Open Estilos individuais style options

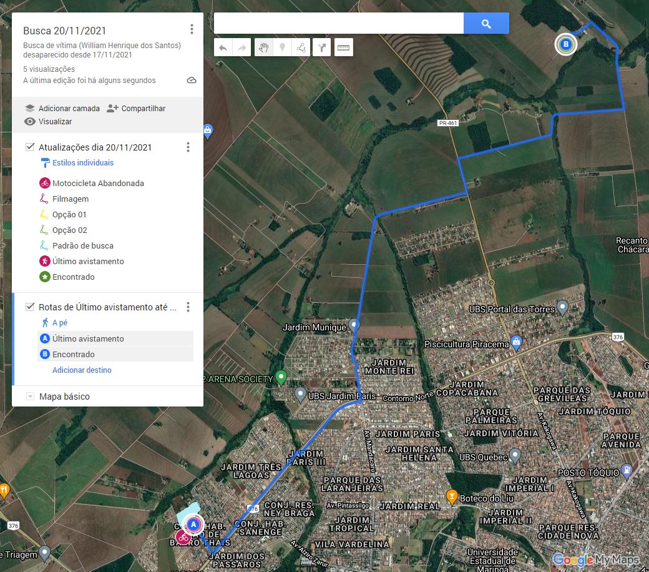click(x=82, y=163)
